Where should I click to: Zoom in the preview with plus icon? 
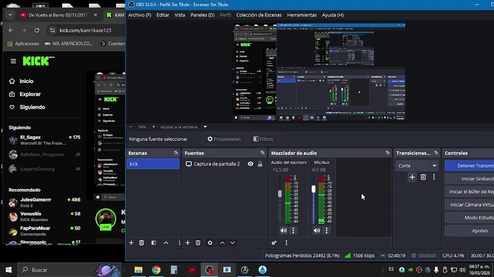coord(154,127)
